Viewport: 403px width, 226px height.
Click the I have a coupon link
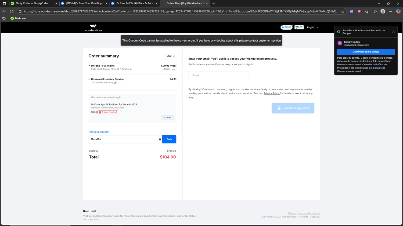click(x=99, y=132)
